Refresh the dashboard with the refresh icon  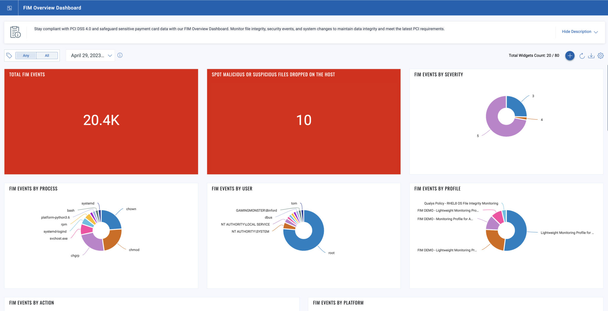(x=581, y=55)
